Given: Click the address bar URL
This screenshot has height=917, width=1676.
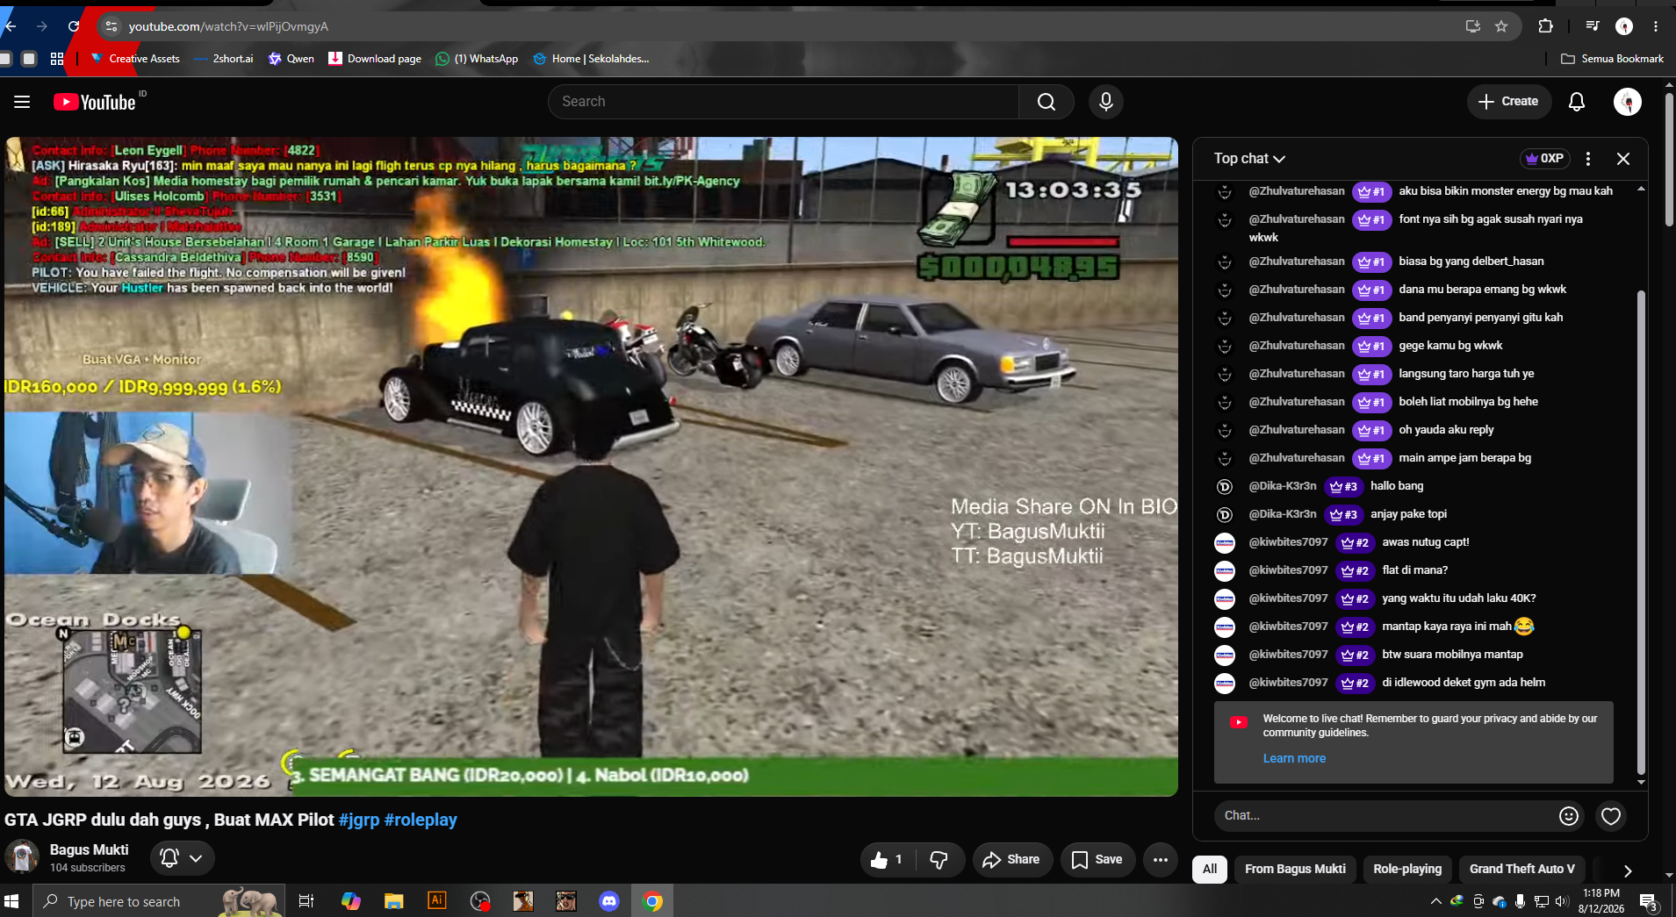Looking at the screenshot, I should [228, 26].
